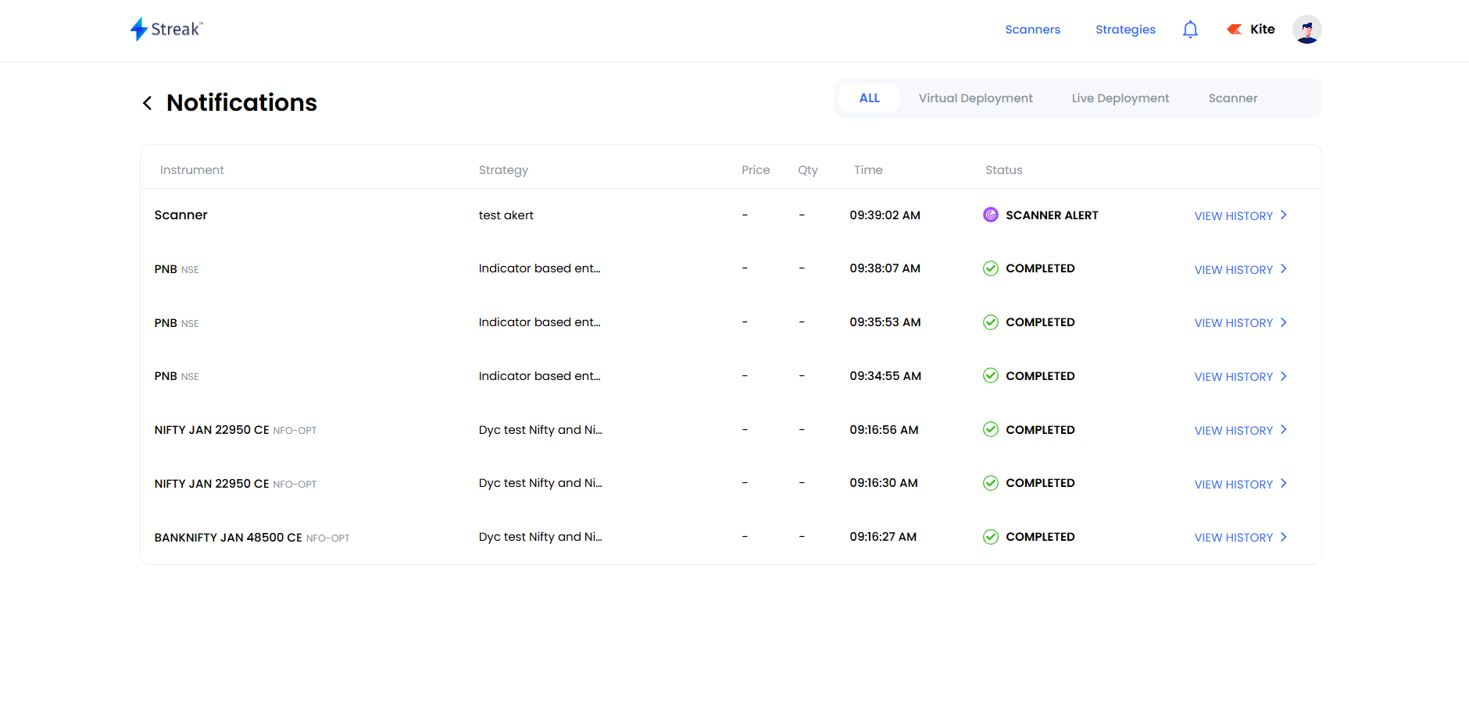Viewport: 1469px width, 707px height.
Task: Click the Time column header
Action: coord(868,170)
